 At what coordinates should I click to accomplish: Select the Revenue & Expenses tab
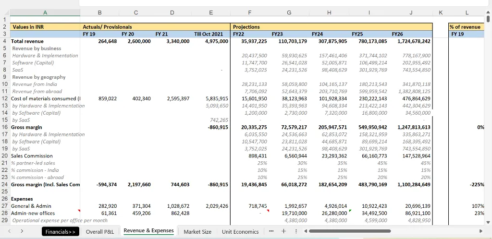point(148,231)
